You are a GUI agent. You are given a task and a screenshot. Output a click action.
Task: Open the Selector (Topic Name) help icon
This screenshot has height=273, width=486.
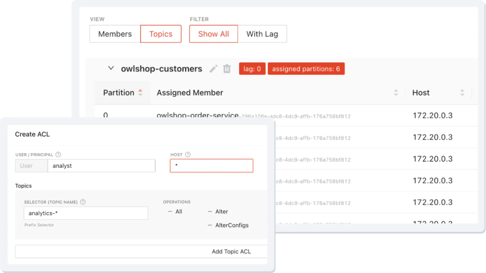pyautogui.click(x=83, y=202)
